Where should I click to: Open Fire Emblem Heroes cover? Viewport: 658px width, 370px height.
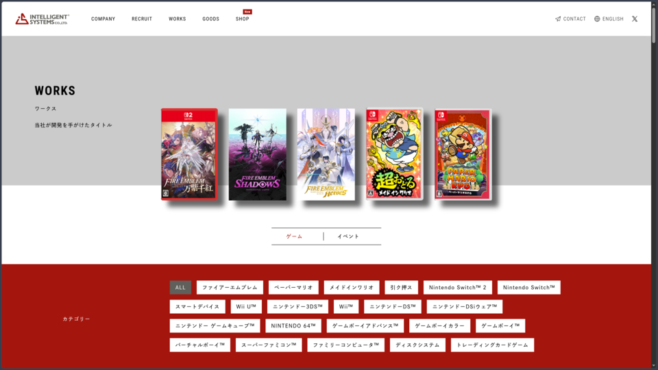tap(326, 154)
